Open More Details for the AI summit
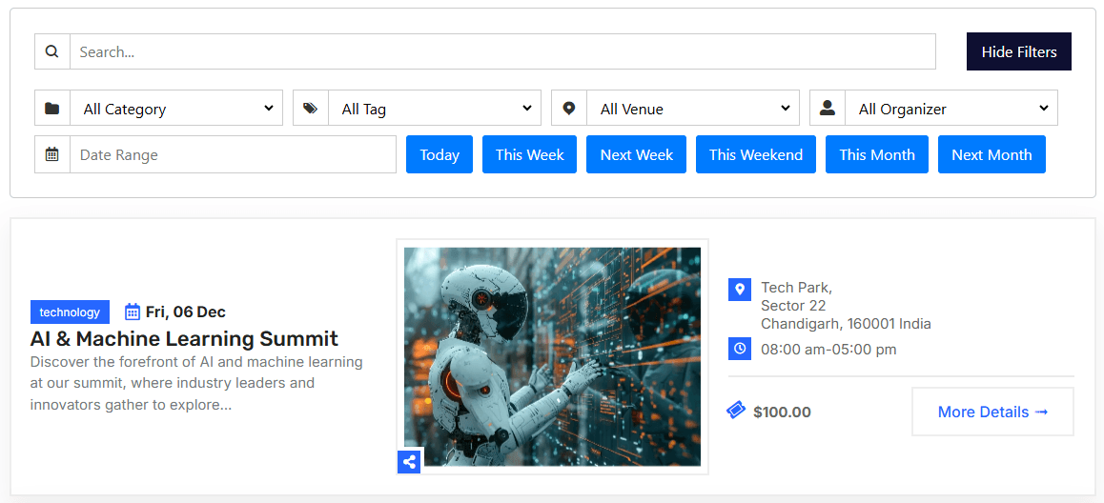The image size is (1104, 503). 992,412
